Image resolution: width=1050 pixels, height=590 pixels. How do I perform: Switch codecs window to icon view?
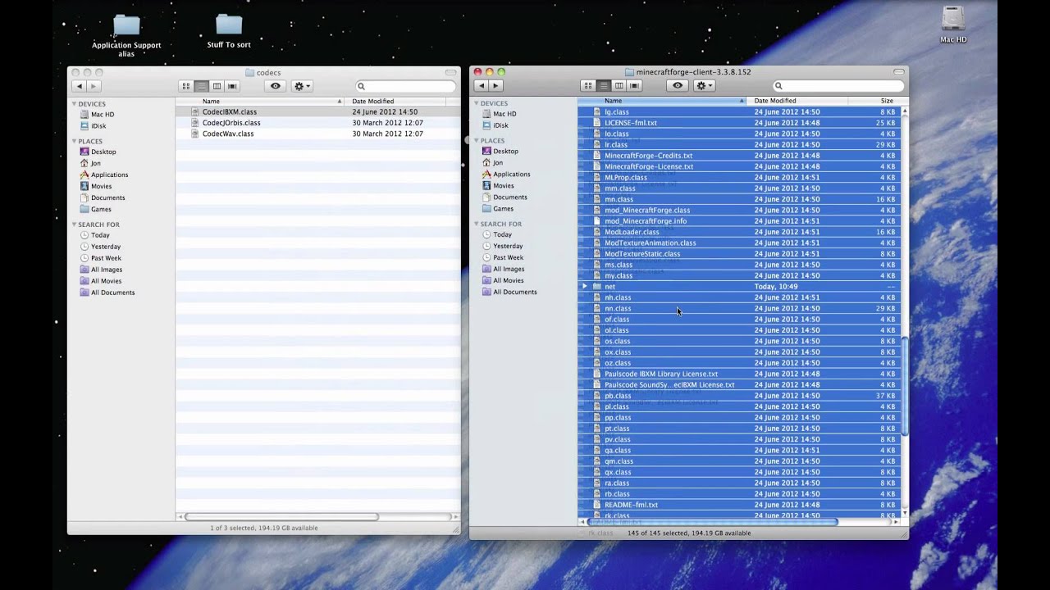coord(185,86)
